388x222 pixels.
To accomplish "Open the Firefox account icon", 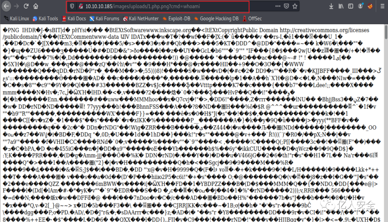I will tap(361, 6).
